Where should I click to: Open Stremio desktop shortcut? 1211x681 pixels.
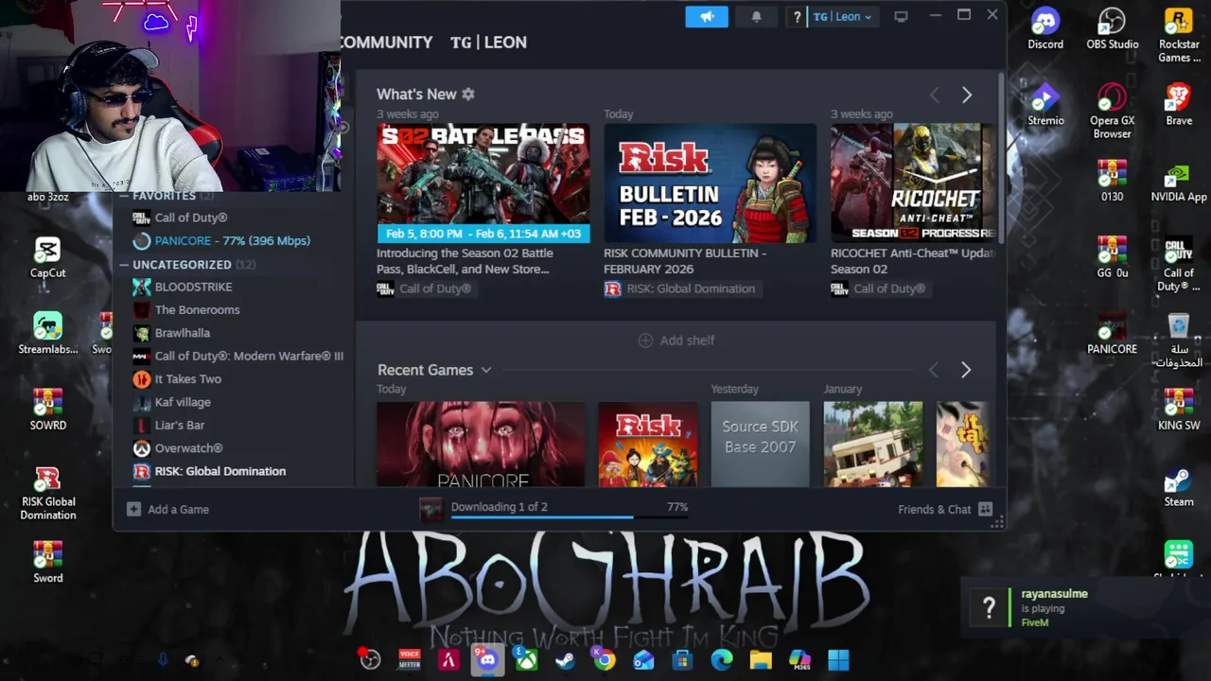tap(1045, 105)
